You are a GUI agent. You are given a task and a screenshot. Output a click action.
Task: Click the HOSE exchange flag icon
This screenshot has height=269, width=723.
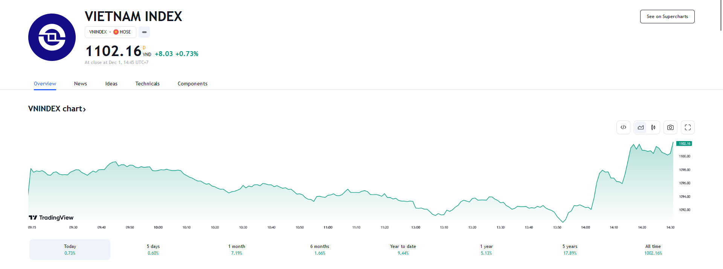(116, 32)
